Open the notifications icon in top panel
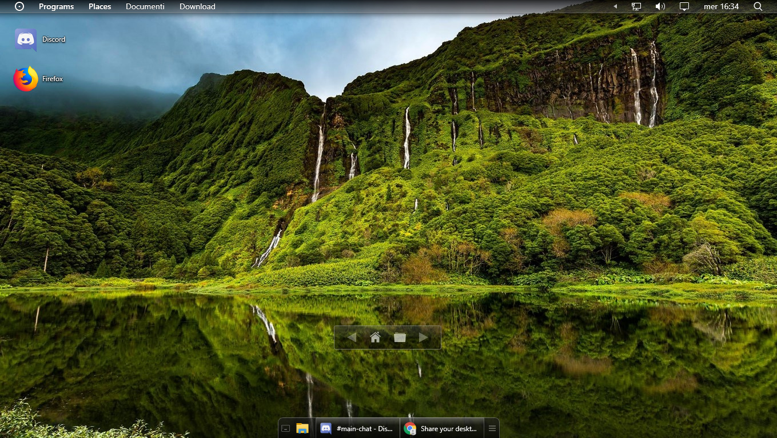Viewport: 777px width, 438px height. coord(684,6)
